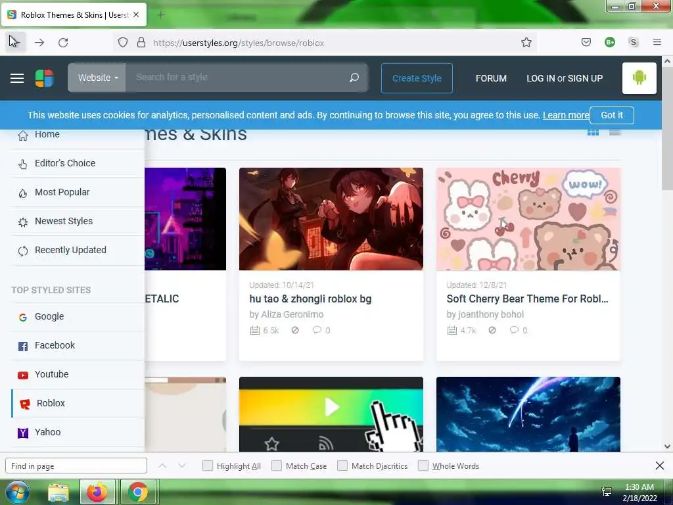Image resolution: width=673 pixels, height=505 pixels.
Task: Open Windows Start button
Action: point(16,492)
